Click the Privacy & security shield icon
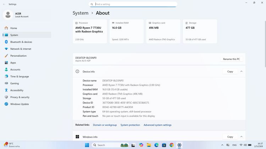This screenshot has width=266, height=149. coord(6,97)
